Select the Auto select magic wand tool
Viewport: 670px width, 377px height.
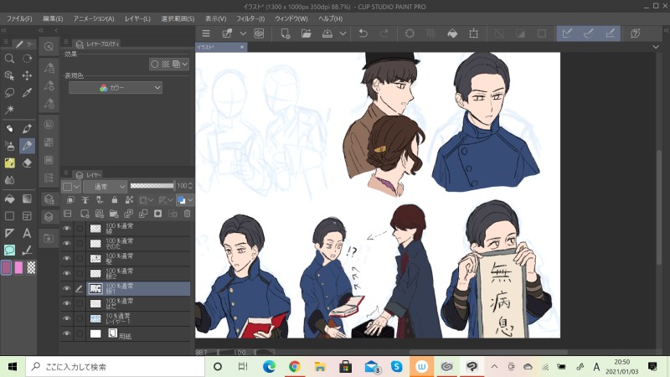[x=9, y=110]
